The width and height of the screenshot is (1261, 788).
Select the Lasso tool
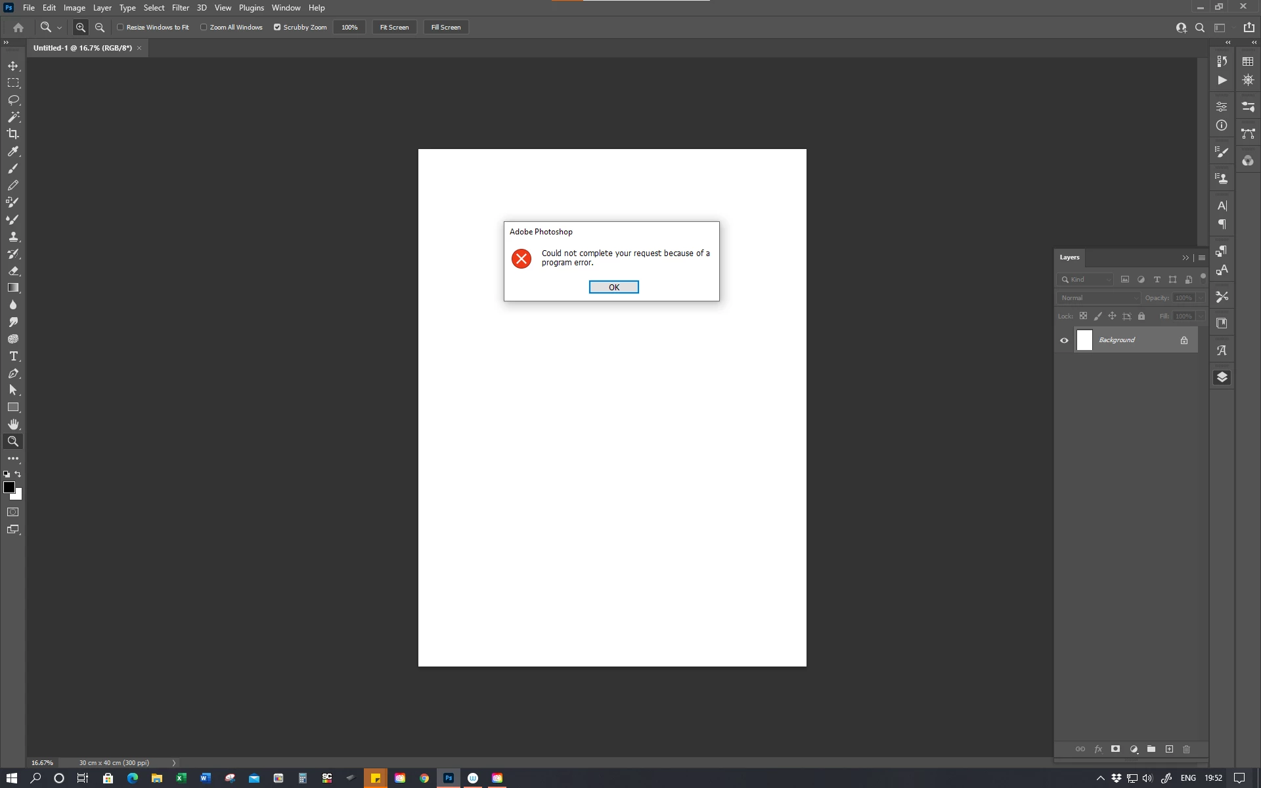[x=13, y=100]
